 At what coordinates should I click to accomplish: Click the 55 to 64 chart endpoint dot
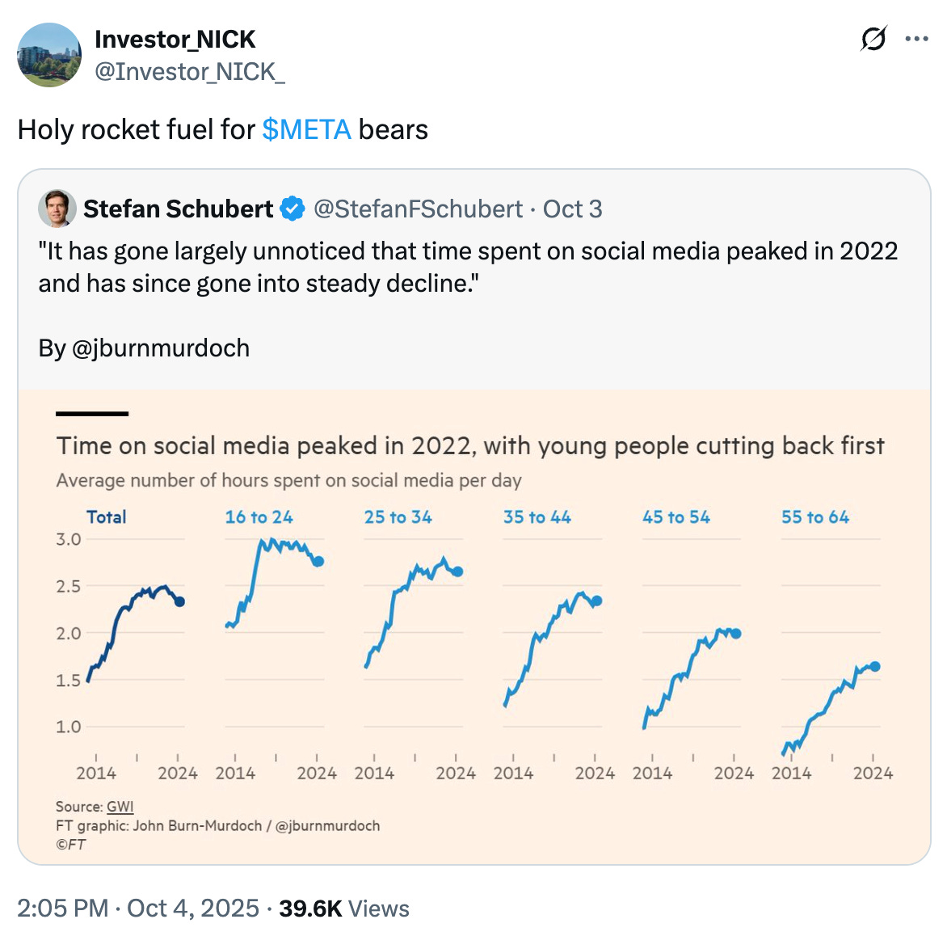pyautogui.click(x=874, y=667)
